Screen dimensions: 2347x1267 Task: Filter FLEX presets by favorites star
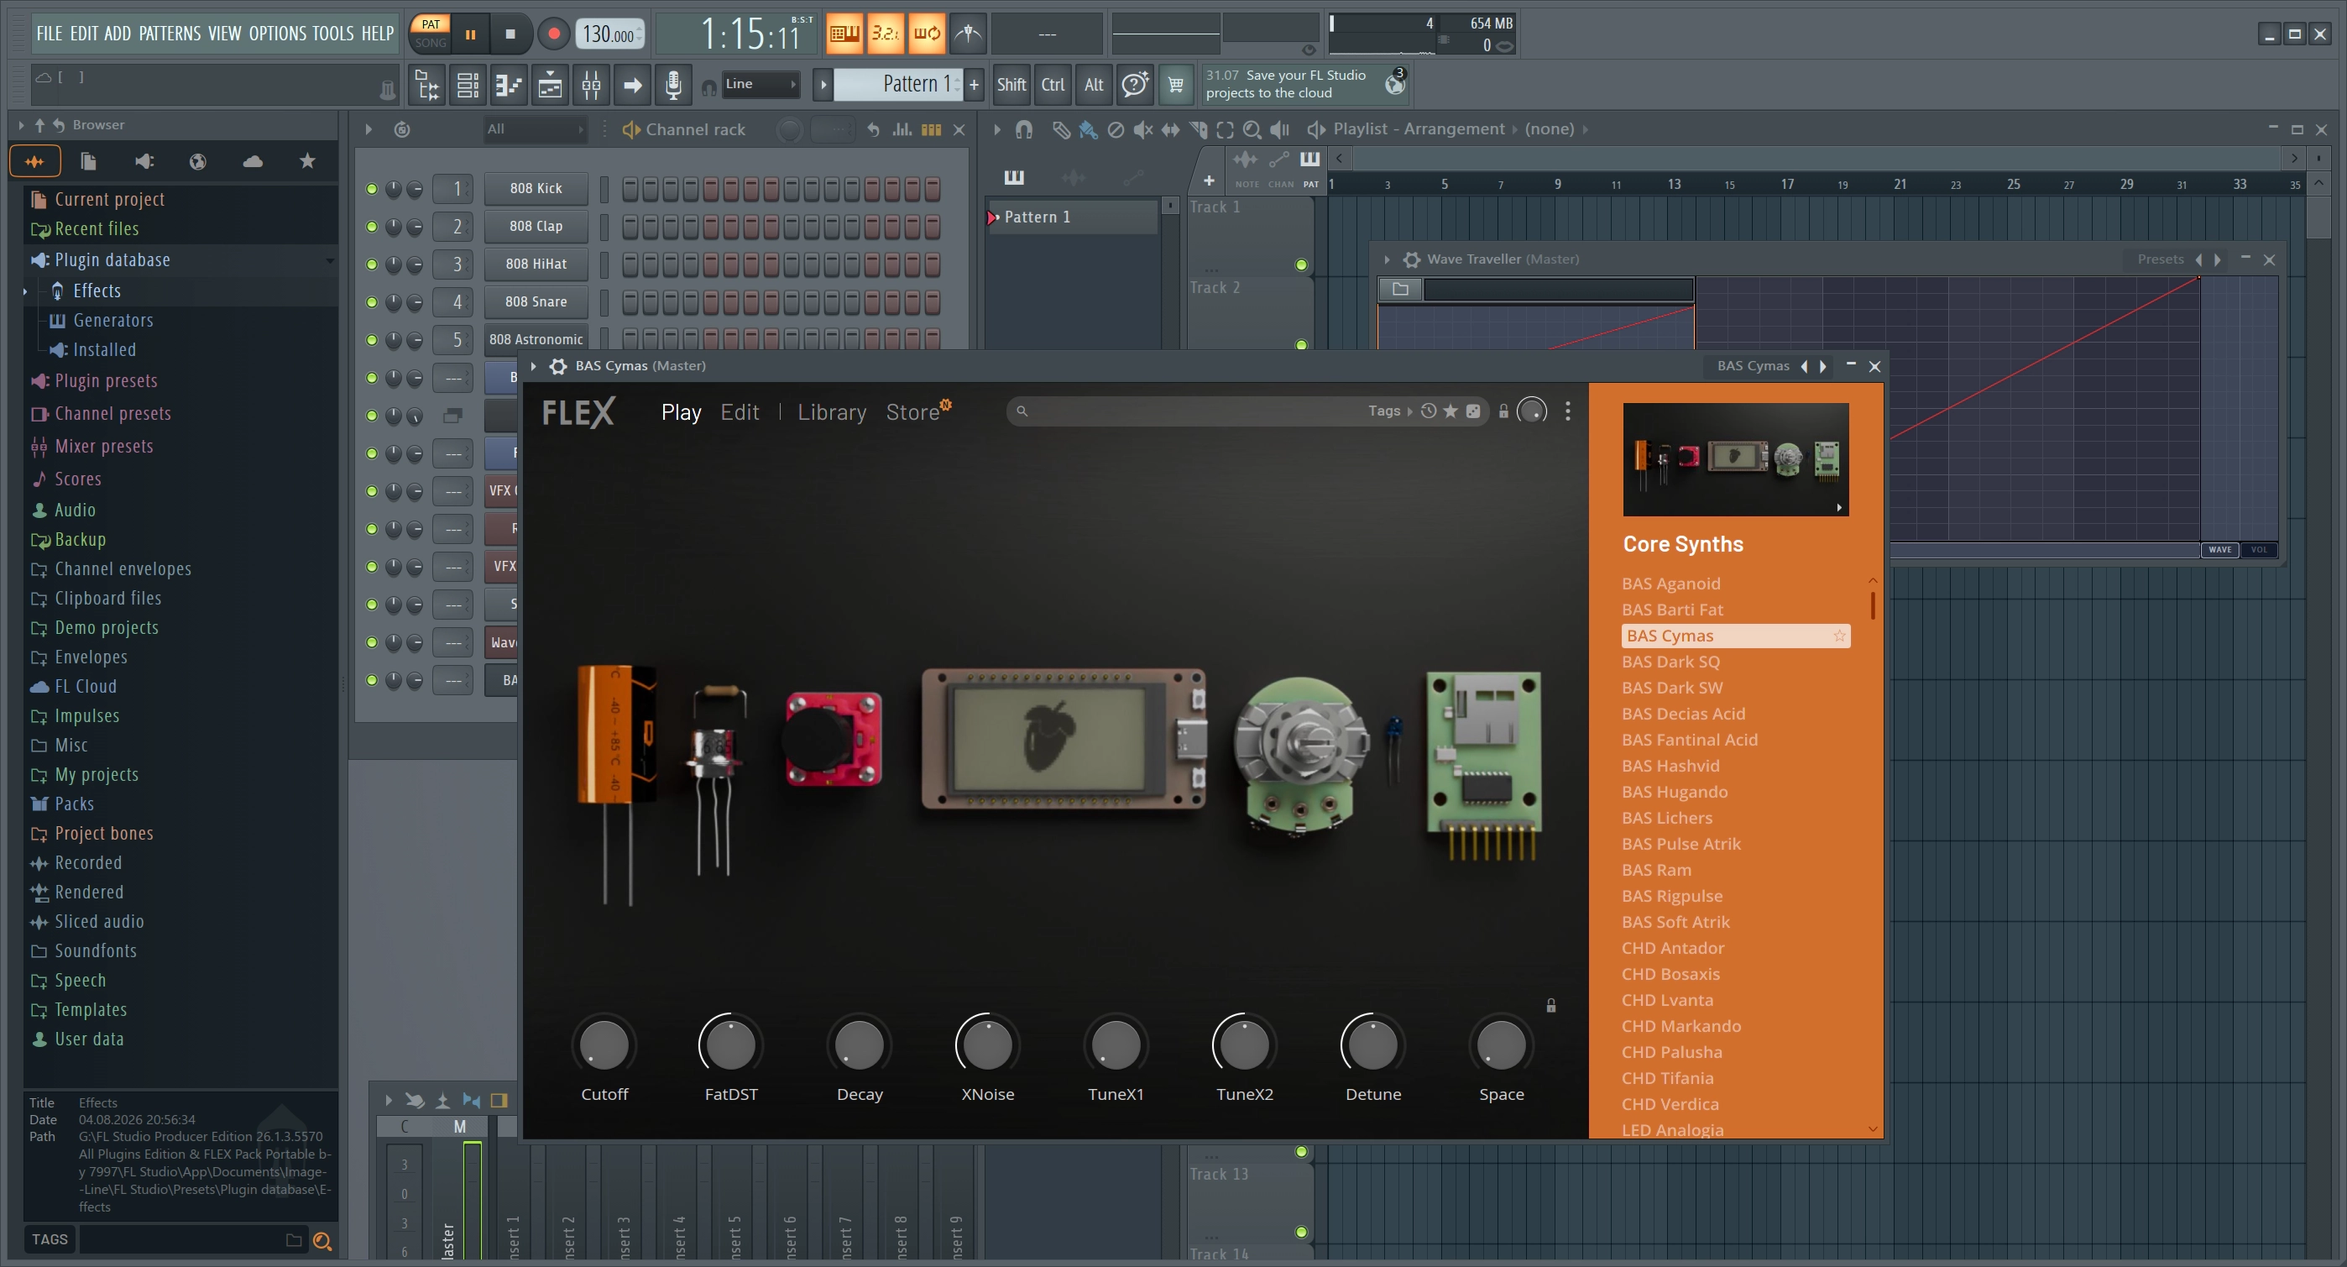coord(1451,411)
